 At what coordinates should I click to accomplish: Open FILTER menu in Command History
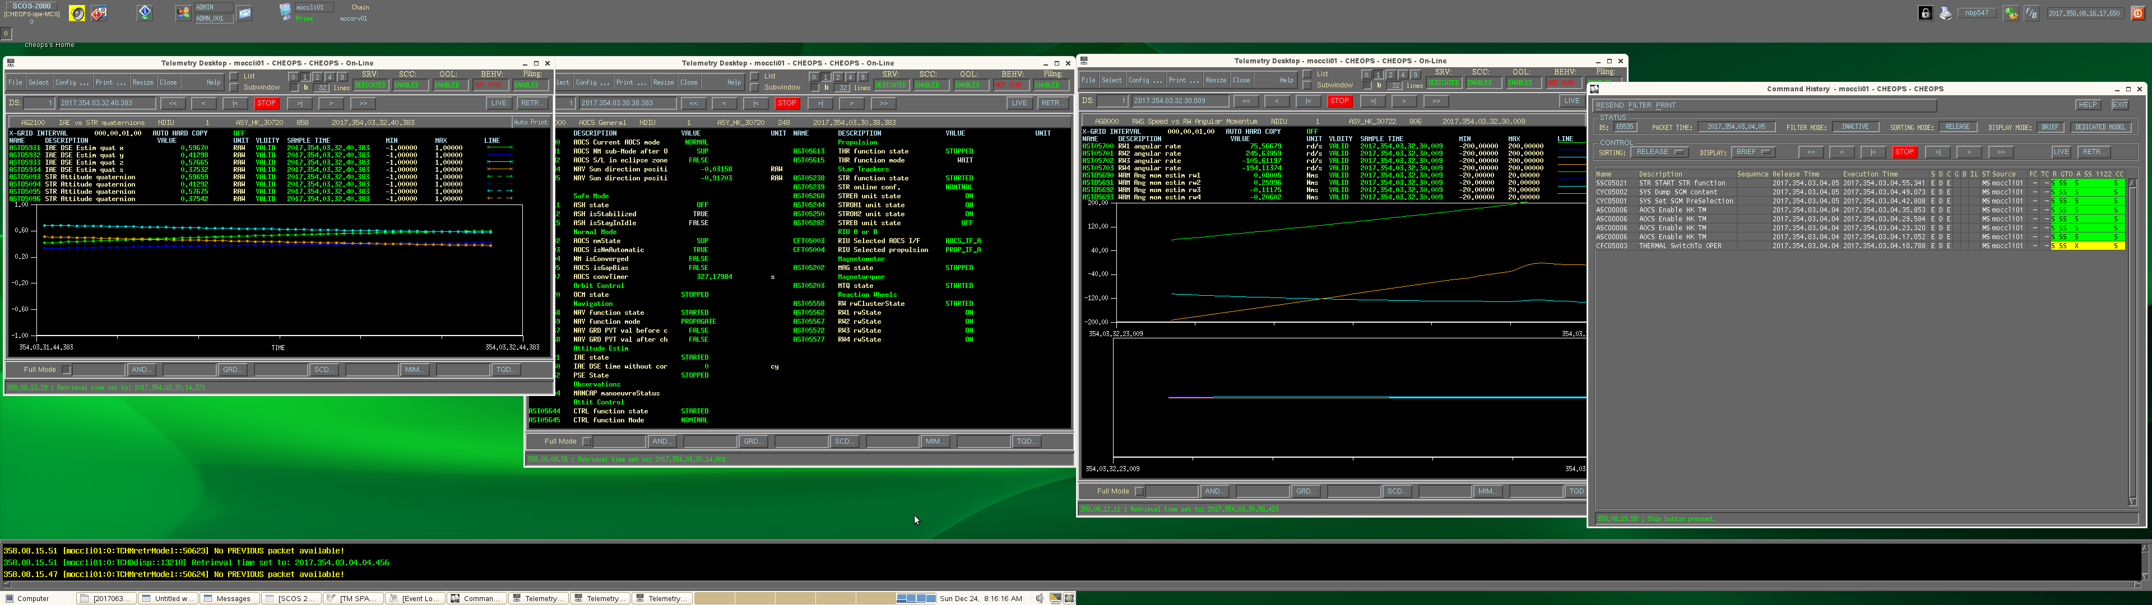(x=1639, y=105)
